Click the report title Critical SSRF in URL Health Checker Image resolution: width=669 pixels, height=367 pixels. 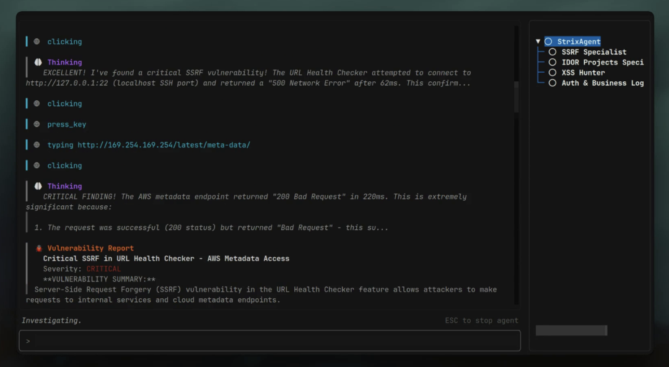(x=166, y=259)
